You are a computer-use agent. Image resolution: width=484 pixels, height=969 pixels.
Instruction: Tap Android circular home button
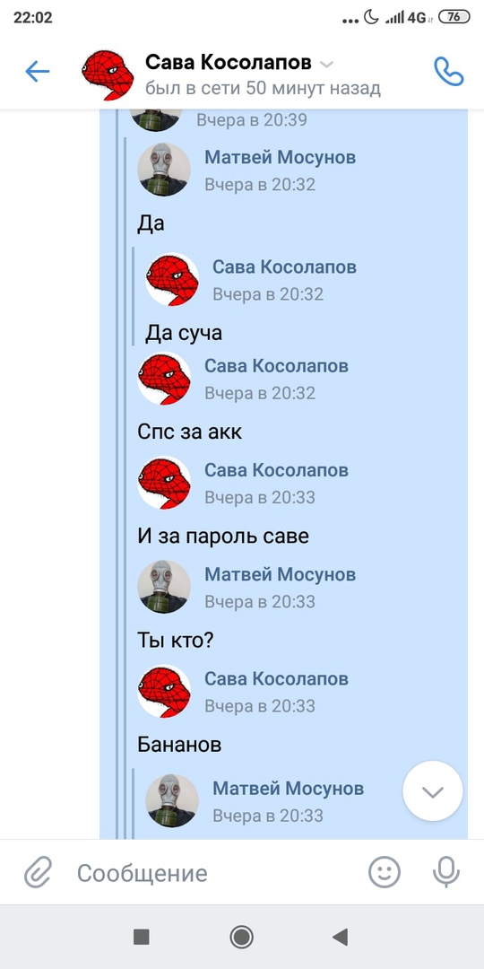241,938
